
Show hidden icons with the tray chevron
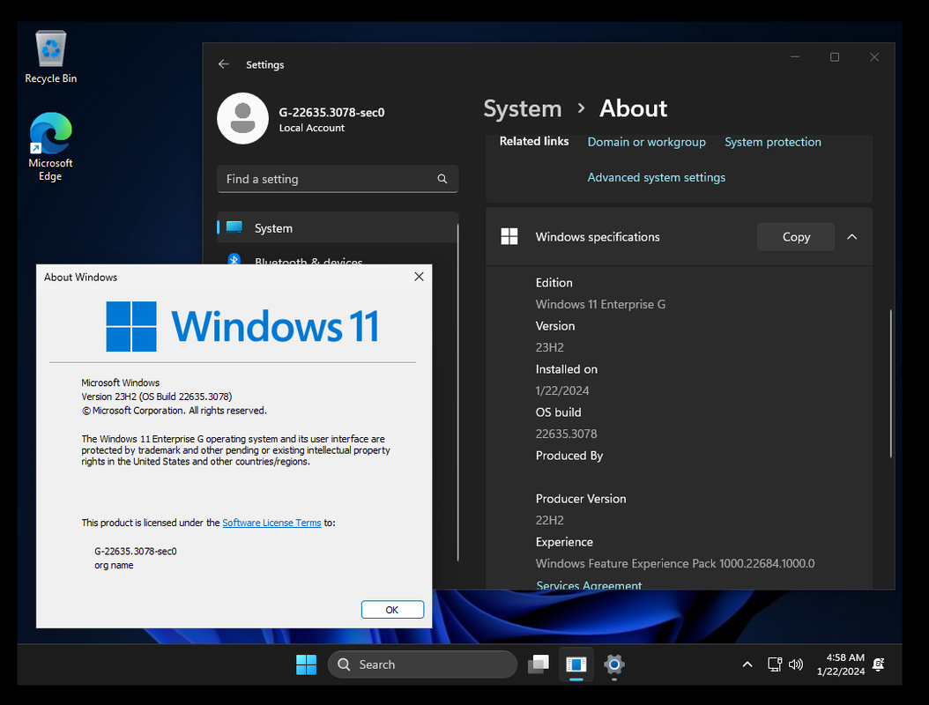coord(747,664)
